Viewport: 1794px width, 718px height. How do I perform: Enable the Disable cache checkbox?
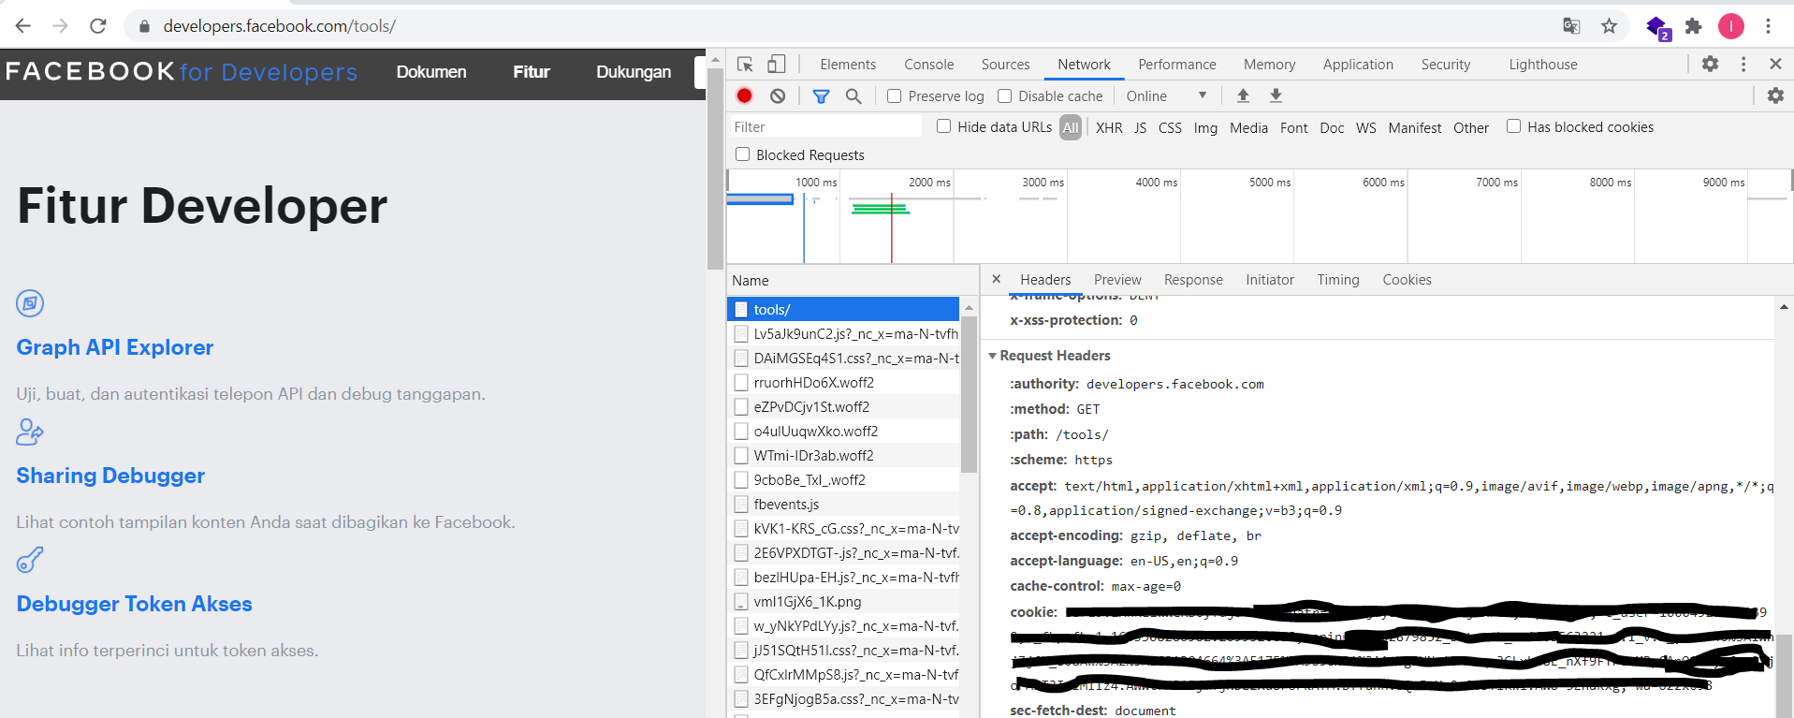point(1004,95)
